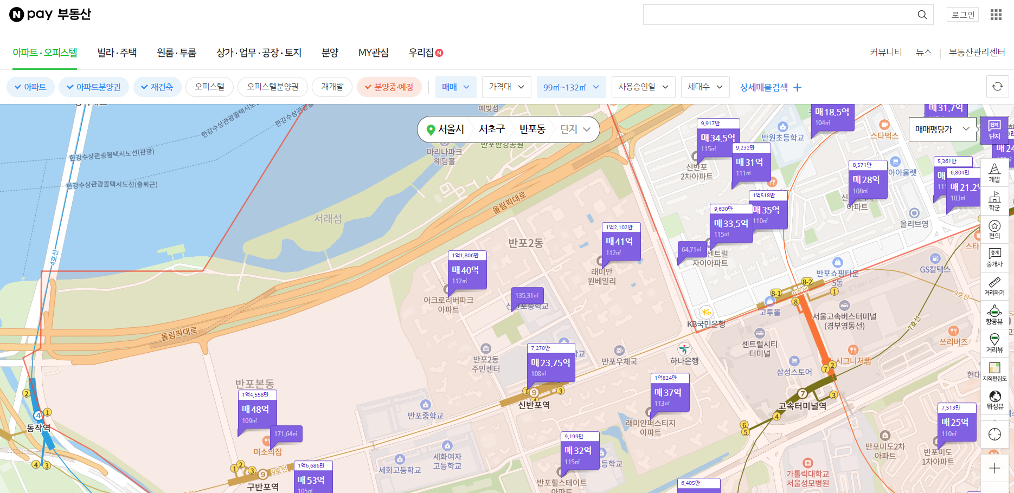Select the 편의 amenities icon
Screen dimensions: 1014x493
pos(994,229)
